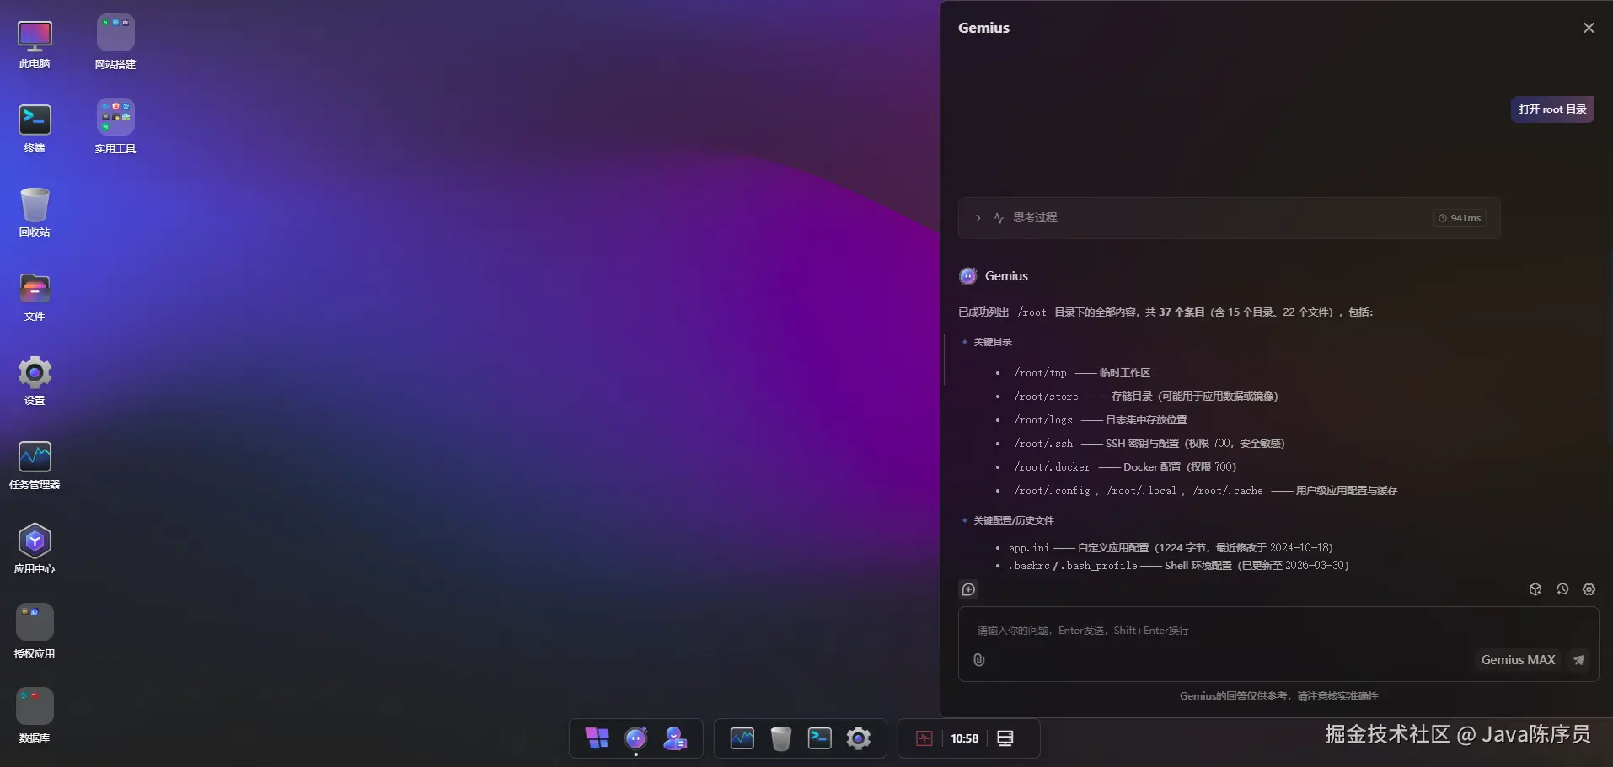Image resolution: width=1613 pixels, height=767 pixels.
Task: Click the Gemius panel title
Action: (x=983, y=28)
